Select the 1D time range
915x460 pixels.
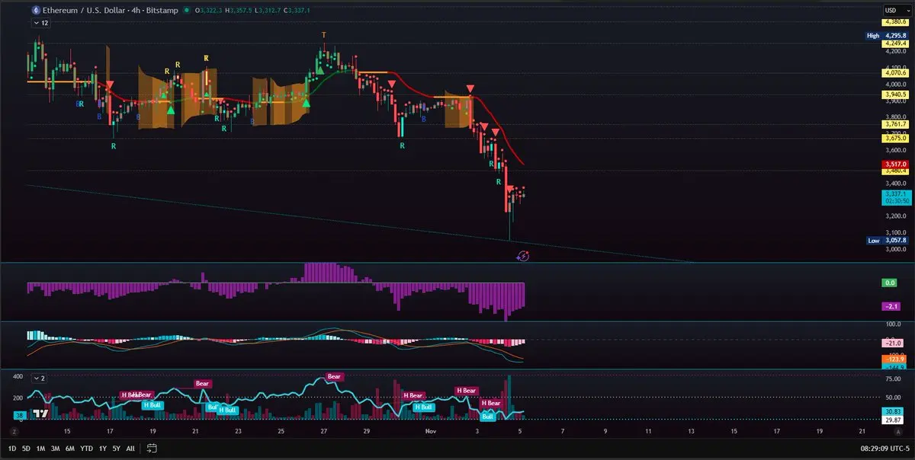tap(11, 448)
